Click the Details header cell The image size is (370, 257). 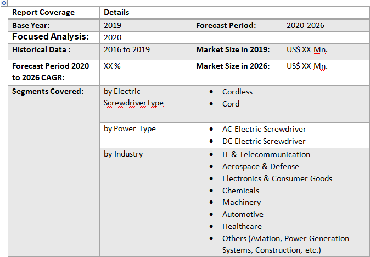pyautogui.click(x=116, y=12)
